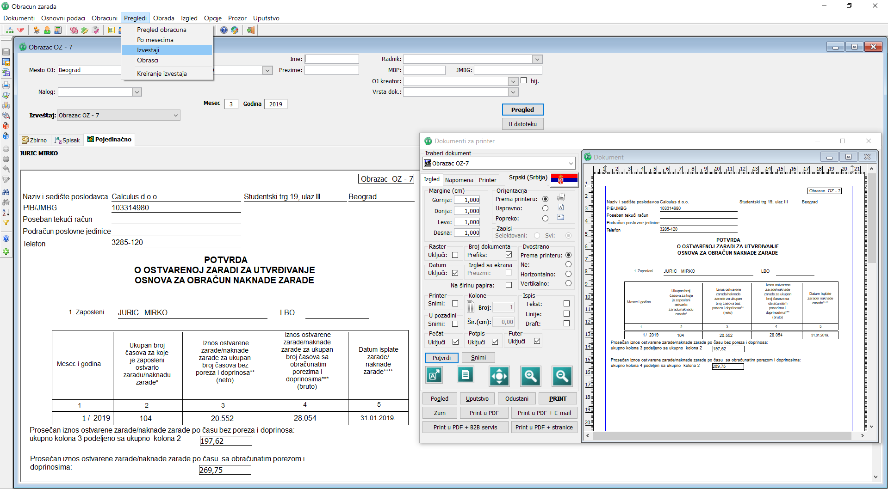Click the yellow funnel filter icon in sidebar

[6, 223]
